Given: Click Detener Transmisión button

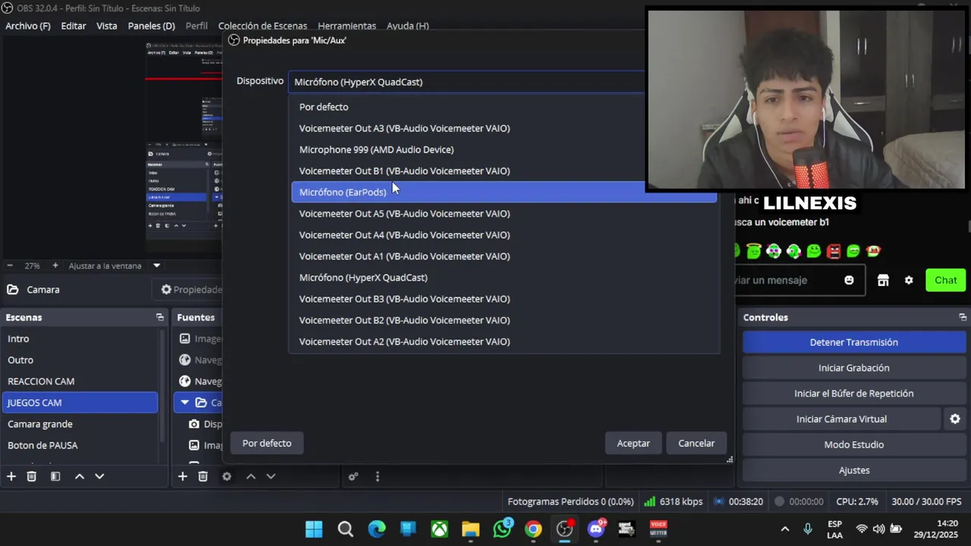Looking at the screenshot, I should [854, 342].
